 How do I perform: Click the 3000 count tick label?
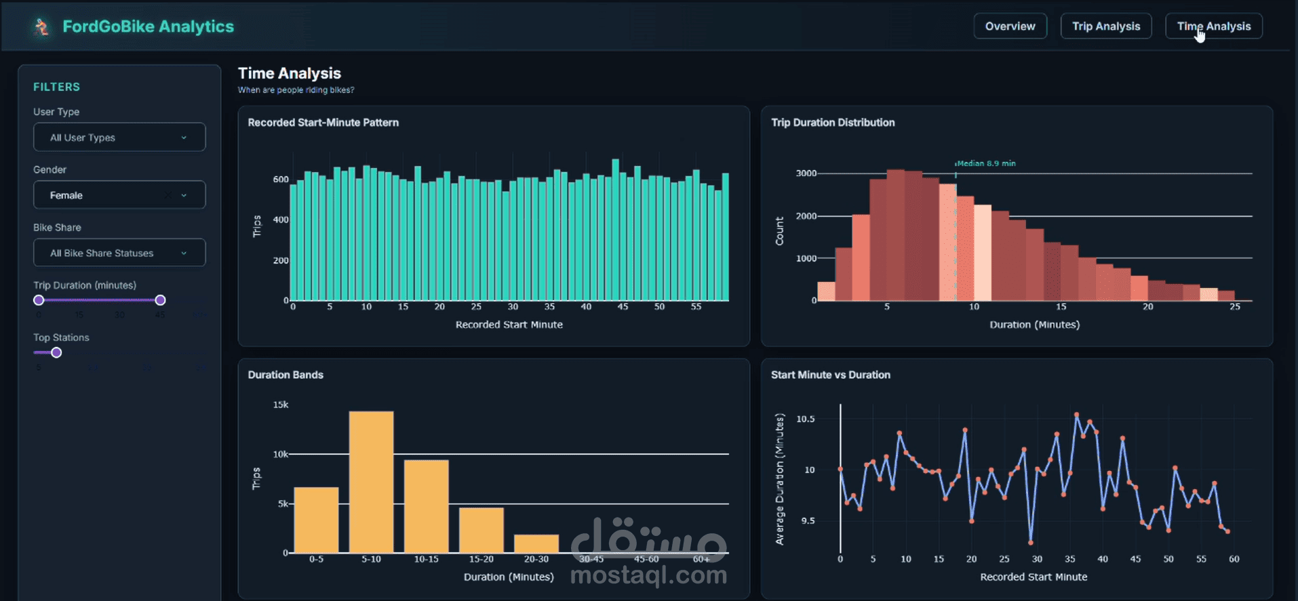point(806,173)
